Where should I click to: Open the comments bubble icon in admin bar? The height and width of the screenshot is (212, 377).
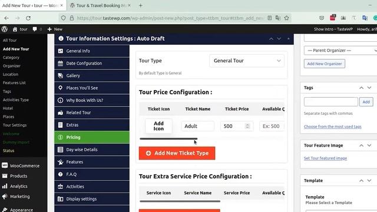pos(35,29)
